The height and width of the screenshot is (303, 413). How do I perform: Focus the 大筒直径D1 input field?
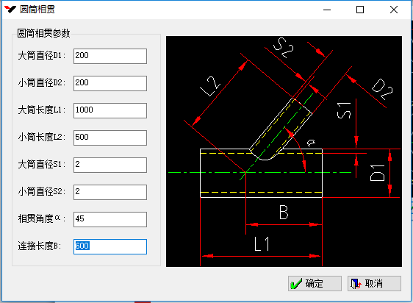click(110, 56)
